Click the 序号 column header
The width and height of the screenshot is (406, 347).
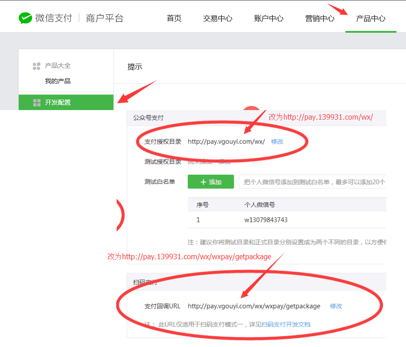point(202,205)
